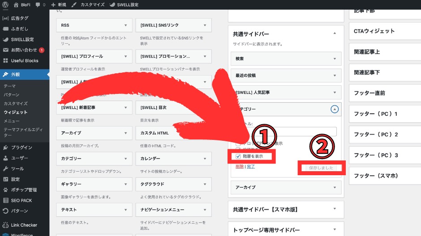
Task: Click the プラグイン plug icon
Action: coord(5,147)
